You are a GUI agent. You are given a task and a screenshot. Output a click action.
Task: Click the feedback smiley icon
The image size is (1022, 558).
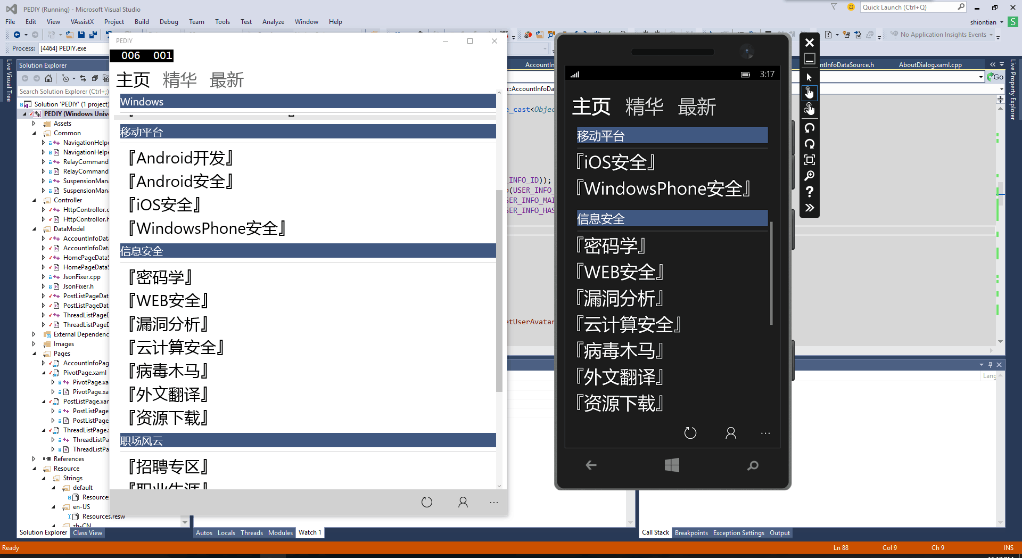851,7
